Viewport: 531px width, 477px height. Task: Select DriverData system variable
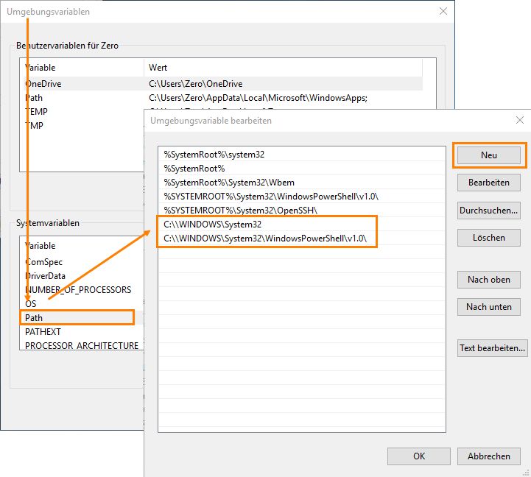82,276
